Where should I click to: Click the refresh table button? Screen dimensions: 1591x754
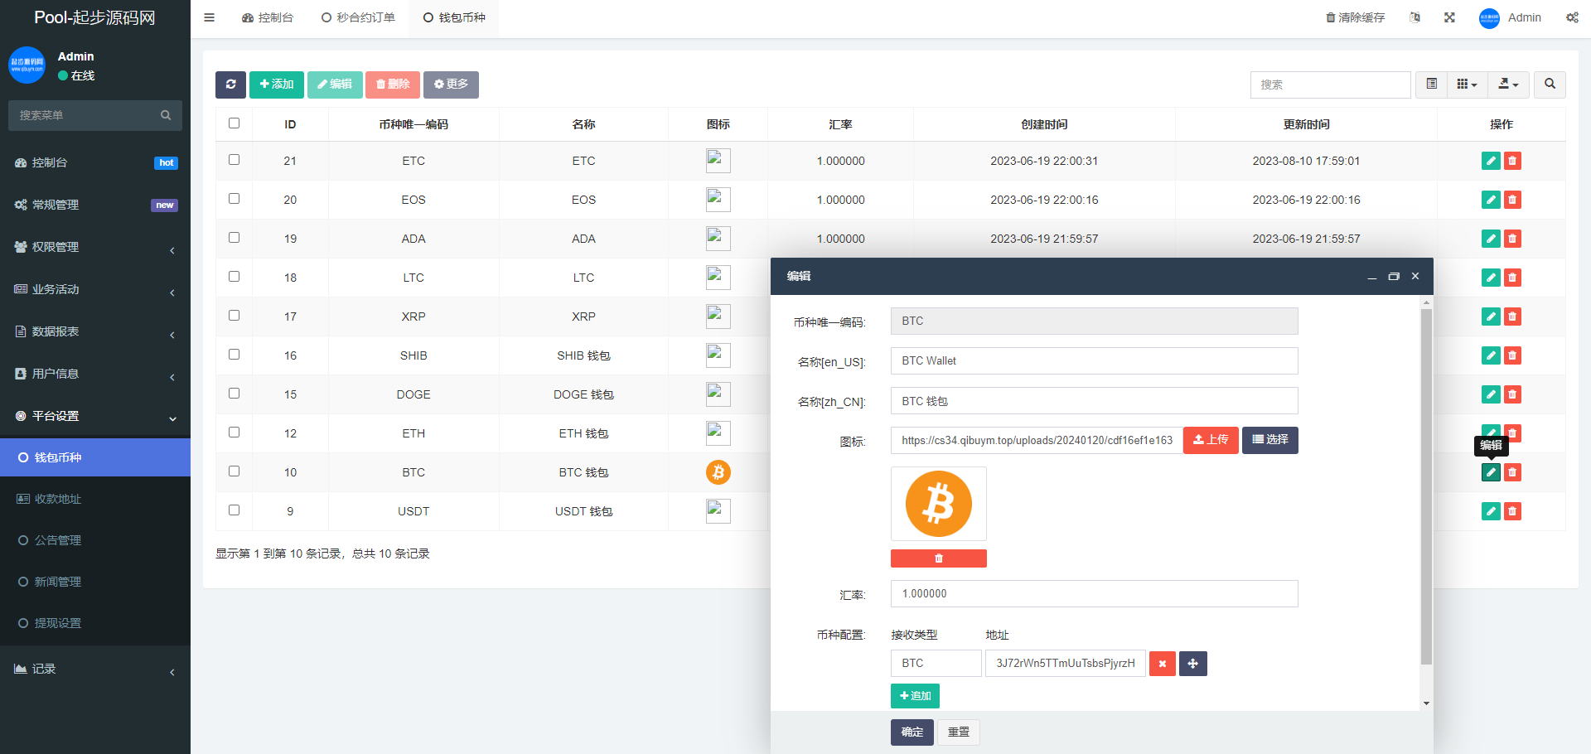click(x=230, y=85)
